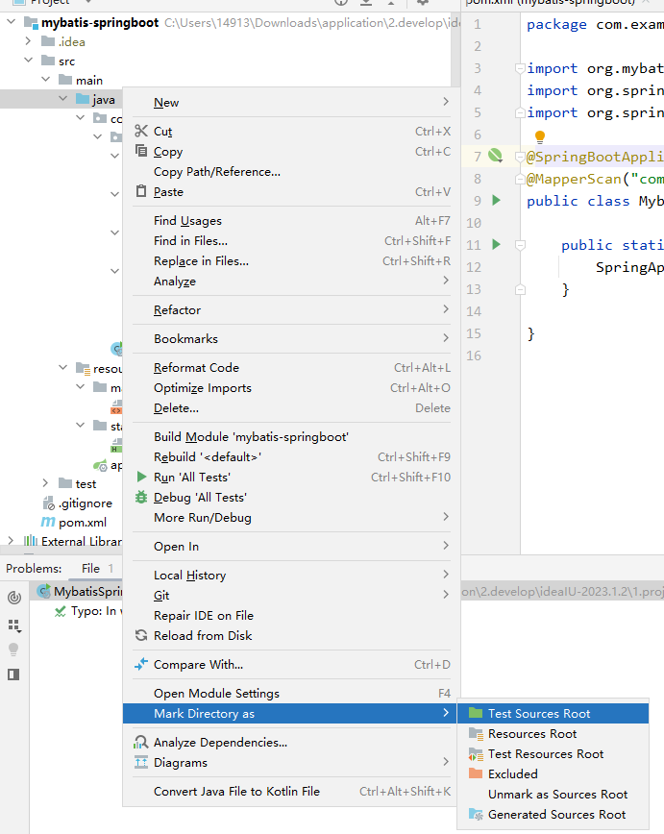Collapse the java folder node
Image resolution: width=664 pixels, height=834 pixels.
click(62, 98)
